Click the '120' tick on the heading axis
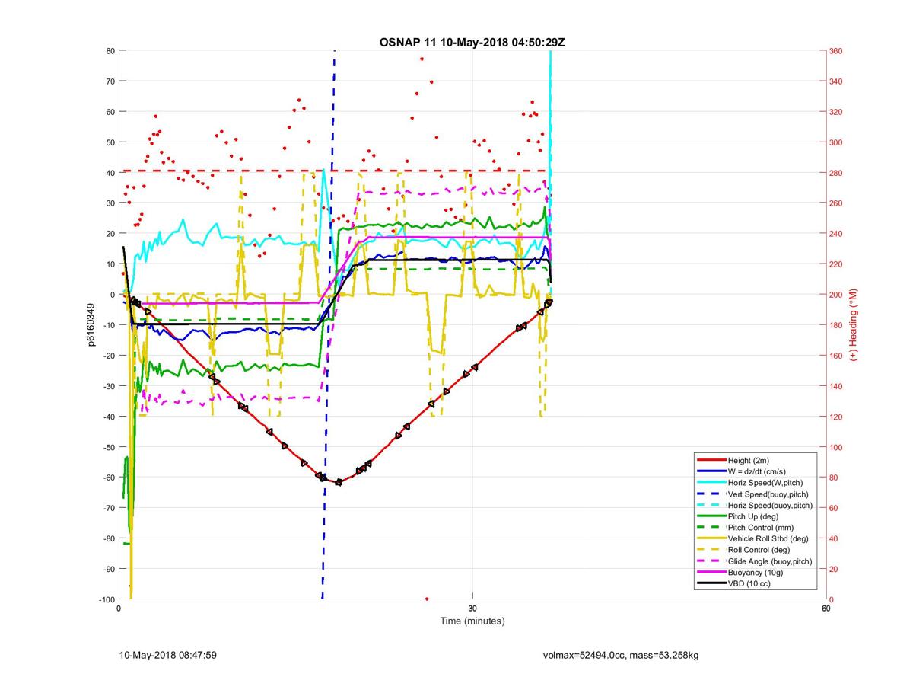 pyautogui.click(x=838, y=417)
